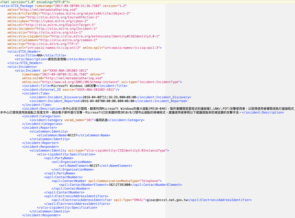Click the stix:Description 資安訊息情報 text
The width and height of the screenshot is (295, 218).
point(57,59)
